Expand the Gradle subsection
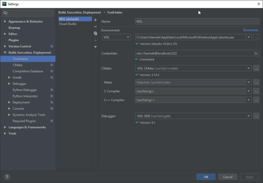This screenshot has height=183, width=263. 9,77
